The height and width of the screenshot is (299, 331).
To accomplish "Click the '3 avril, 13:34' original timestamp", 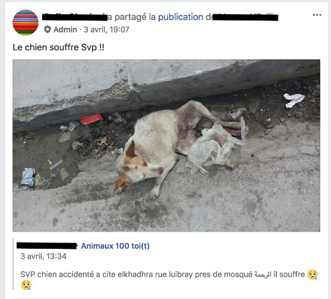I will [x=43, y=256].
